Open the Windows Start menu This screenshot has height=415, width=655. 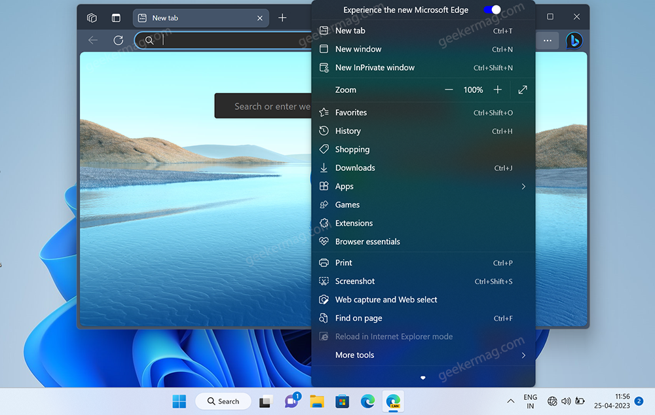[179, 401]
